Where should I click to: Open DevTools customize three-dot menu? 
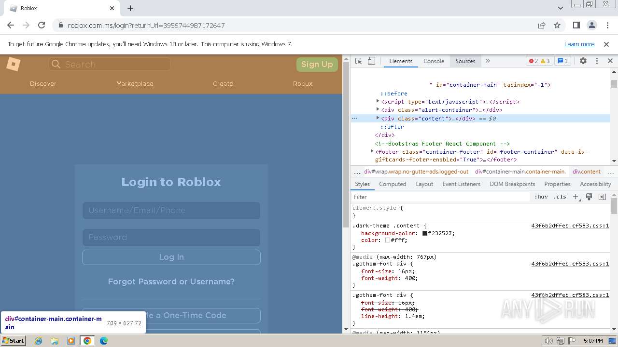click(597, 61)
